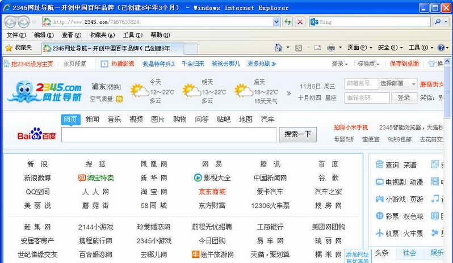Image resolution: width=453 pixels, height=263 pixels.
Task: Click the 影视大全 play icon
Action: (x=198, y=177)
